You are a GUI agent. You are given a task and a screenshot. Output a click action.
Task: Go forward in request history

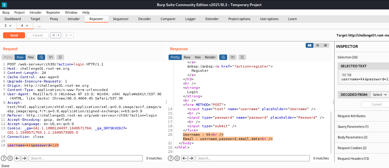pyautogui.click(x=66, y=35)
